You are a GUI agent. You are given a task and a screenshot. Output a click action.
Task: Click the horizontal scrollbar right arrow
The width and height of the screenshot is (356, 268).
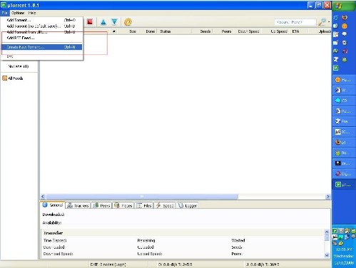pyautogui.click(x=328, y=197)
